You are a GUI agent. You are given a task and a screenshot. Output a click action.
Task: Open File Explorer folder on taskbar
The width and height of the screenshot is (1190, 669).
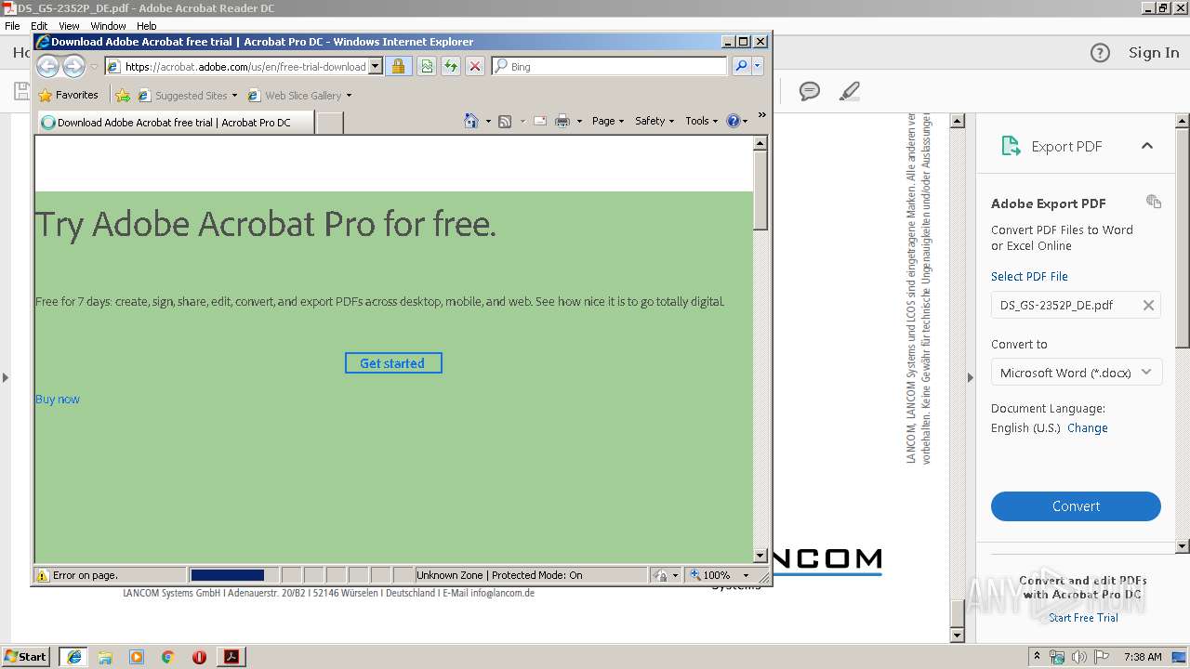(x=105, y=657)
